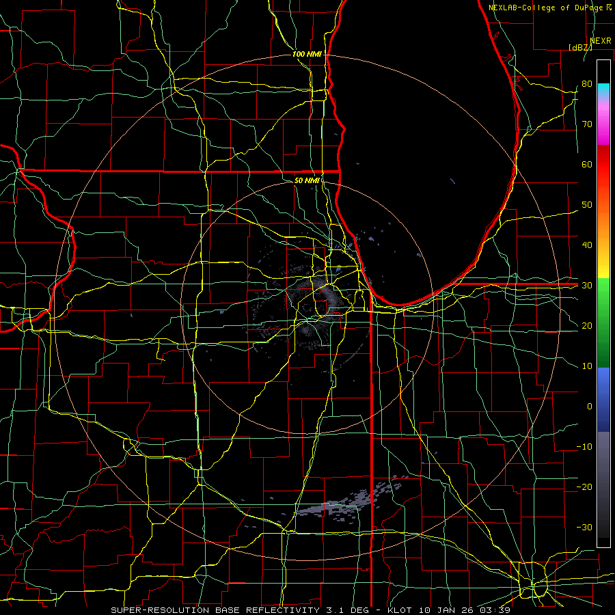This screenshot has height=615, width=615.
Task: Click the 50 value on the dBZ scale
Action: tap(587, 205)
